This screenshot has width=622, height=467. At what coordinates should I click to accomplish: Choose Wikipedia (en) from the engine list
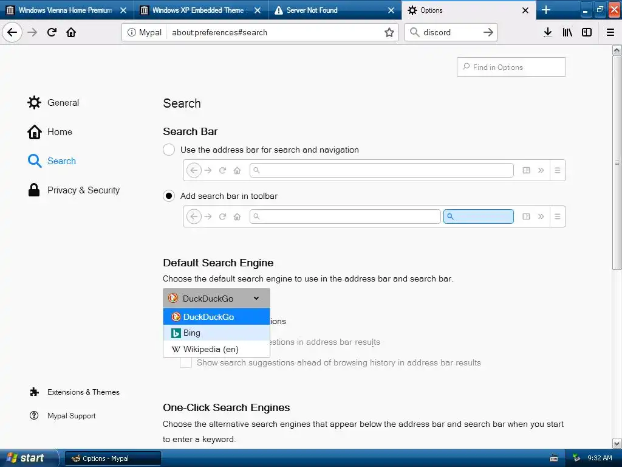click(x=216, y=349)
